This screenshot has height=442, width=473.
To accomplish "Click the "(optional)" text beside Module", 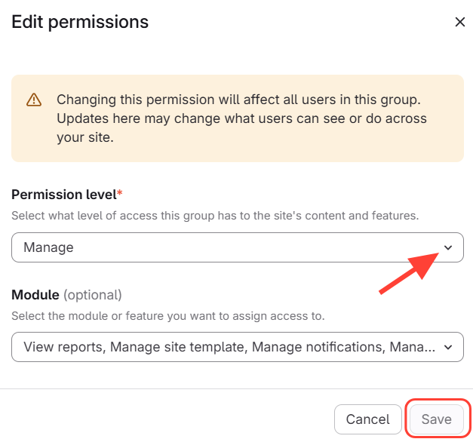I will [92, 294].
